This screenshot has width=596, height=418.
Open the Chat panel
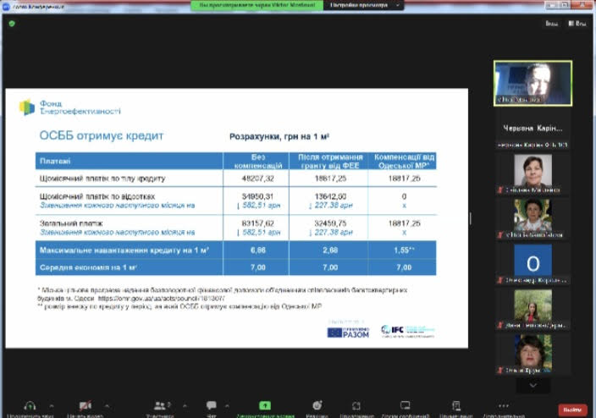click(211, 405)
